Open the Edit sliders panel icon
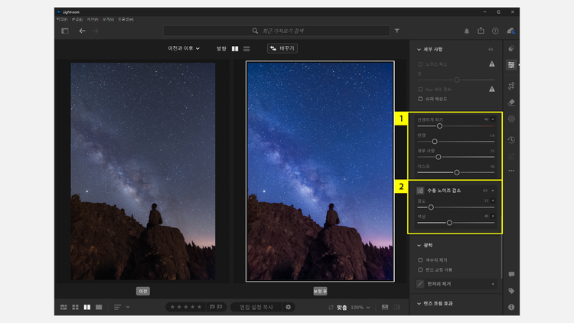Screen dimensions: 574x323 511,65
